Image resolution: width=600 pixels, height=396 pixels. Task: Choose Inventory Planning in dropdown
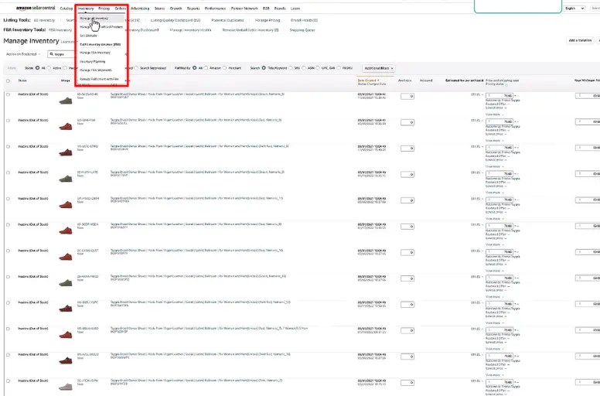coord(93,62)
